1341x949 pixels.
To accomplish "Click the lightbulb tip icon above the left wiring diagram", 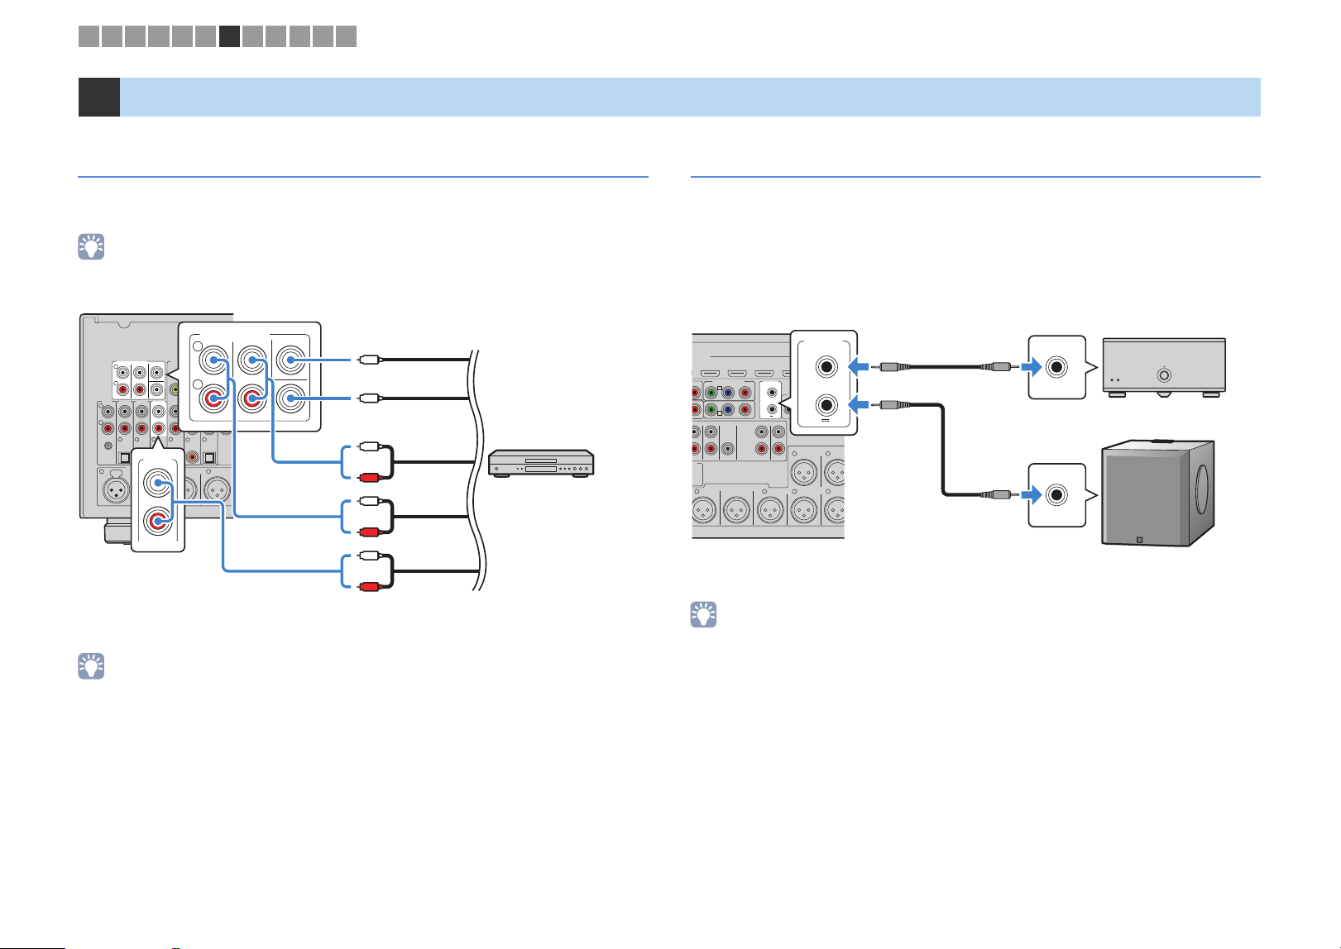I will 91,247.
